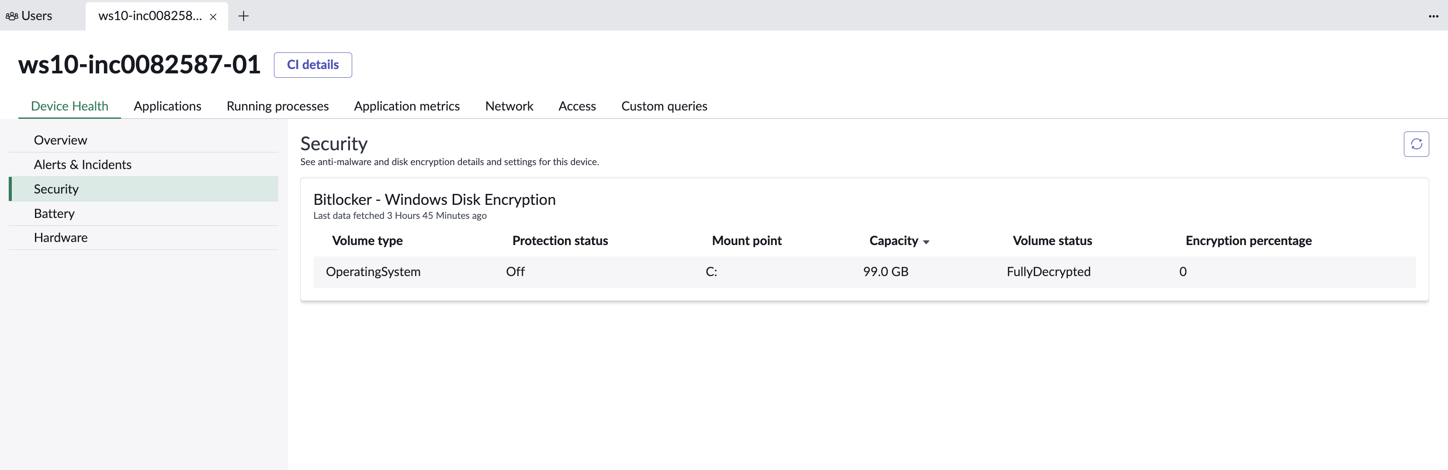Click the Volume status column header
1448x470 pixels.
[1052, 241]
